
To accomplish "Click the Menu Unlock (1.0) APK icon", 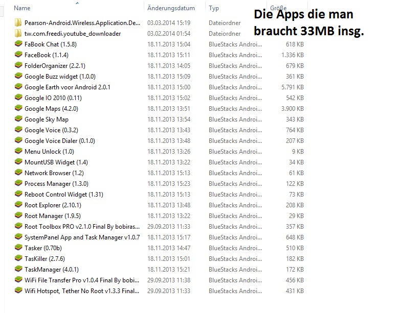I will (18, 151).
